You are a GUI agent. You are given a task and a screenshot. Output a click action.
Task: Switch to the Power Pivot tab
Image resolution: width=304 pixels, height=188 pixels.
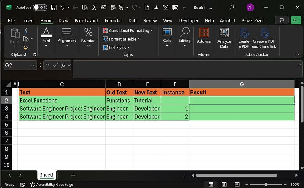[253, 20]
